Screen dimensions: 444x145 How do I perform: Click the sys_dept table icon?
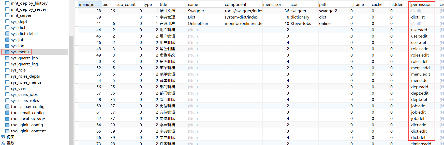[x=7, y=22]
